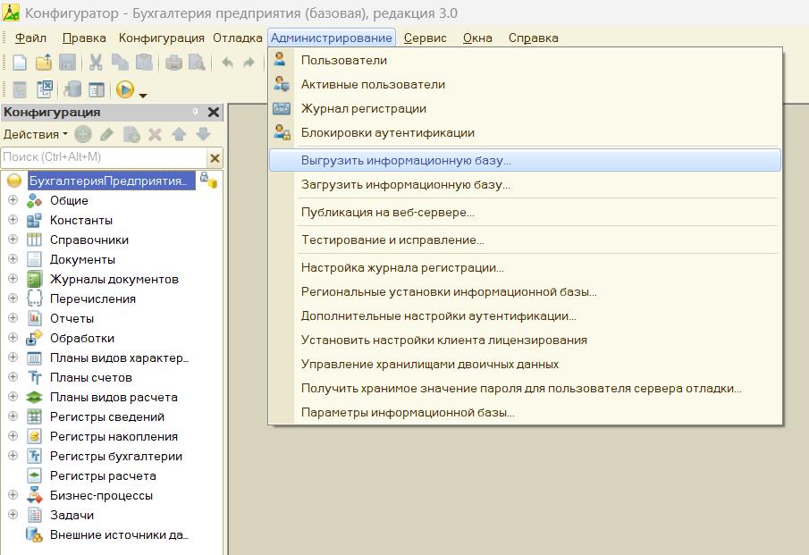
Task: Expand the Константы tree node
Action: pyautogui.click(x=13, y=220)
